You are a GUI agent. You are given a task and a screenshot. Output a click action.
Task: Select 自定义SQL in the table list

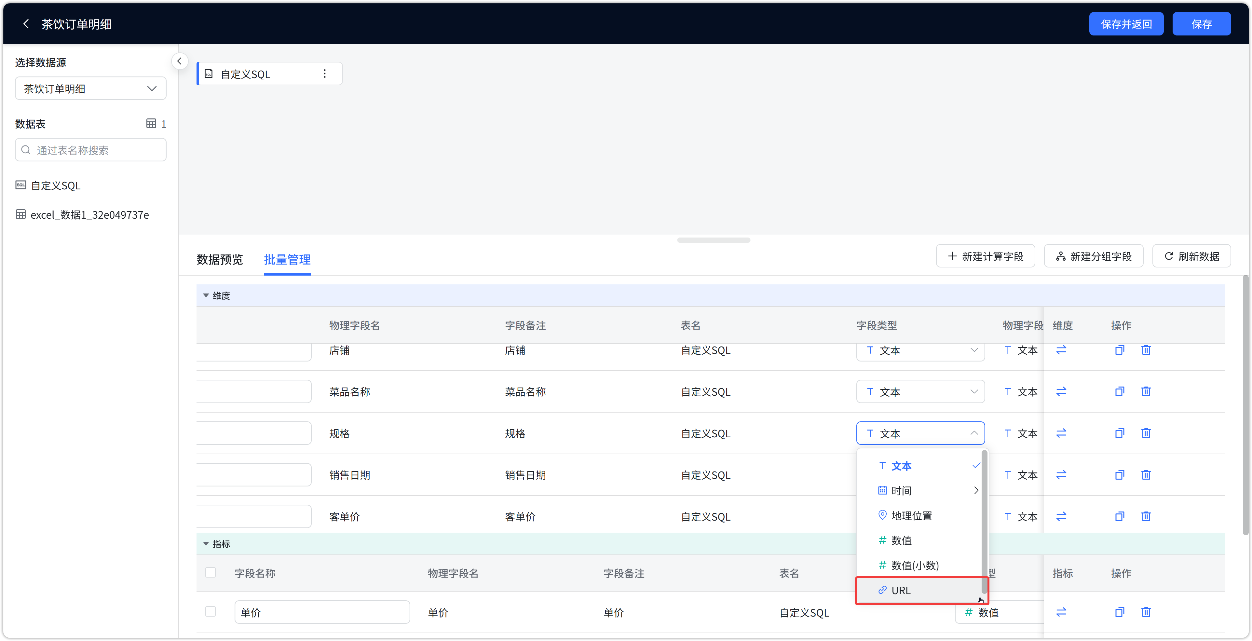point(55,186)
